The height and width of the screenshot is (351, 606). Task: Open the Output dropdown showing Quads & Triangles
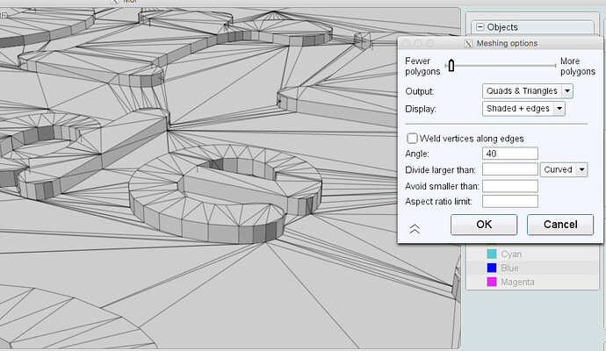pyautogui.click(x=527, y=91)
